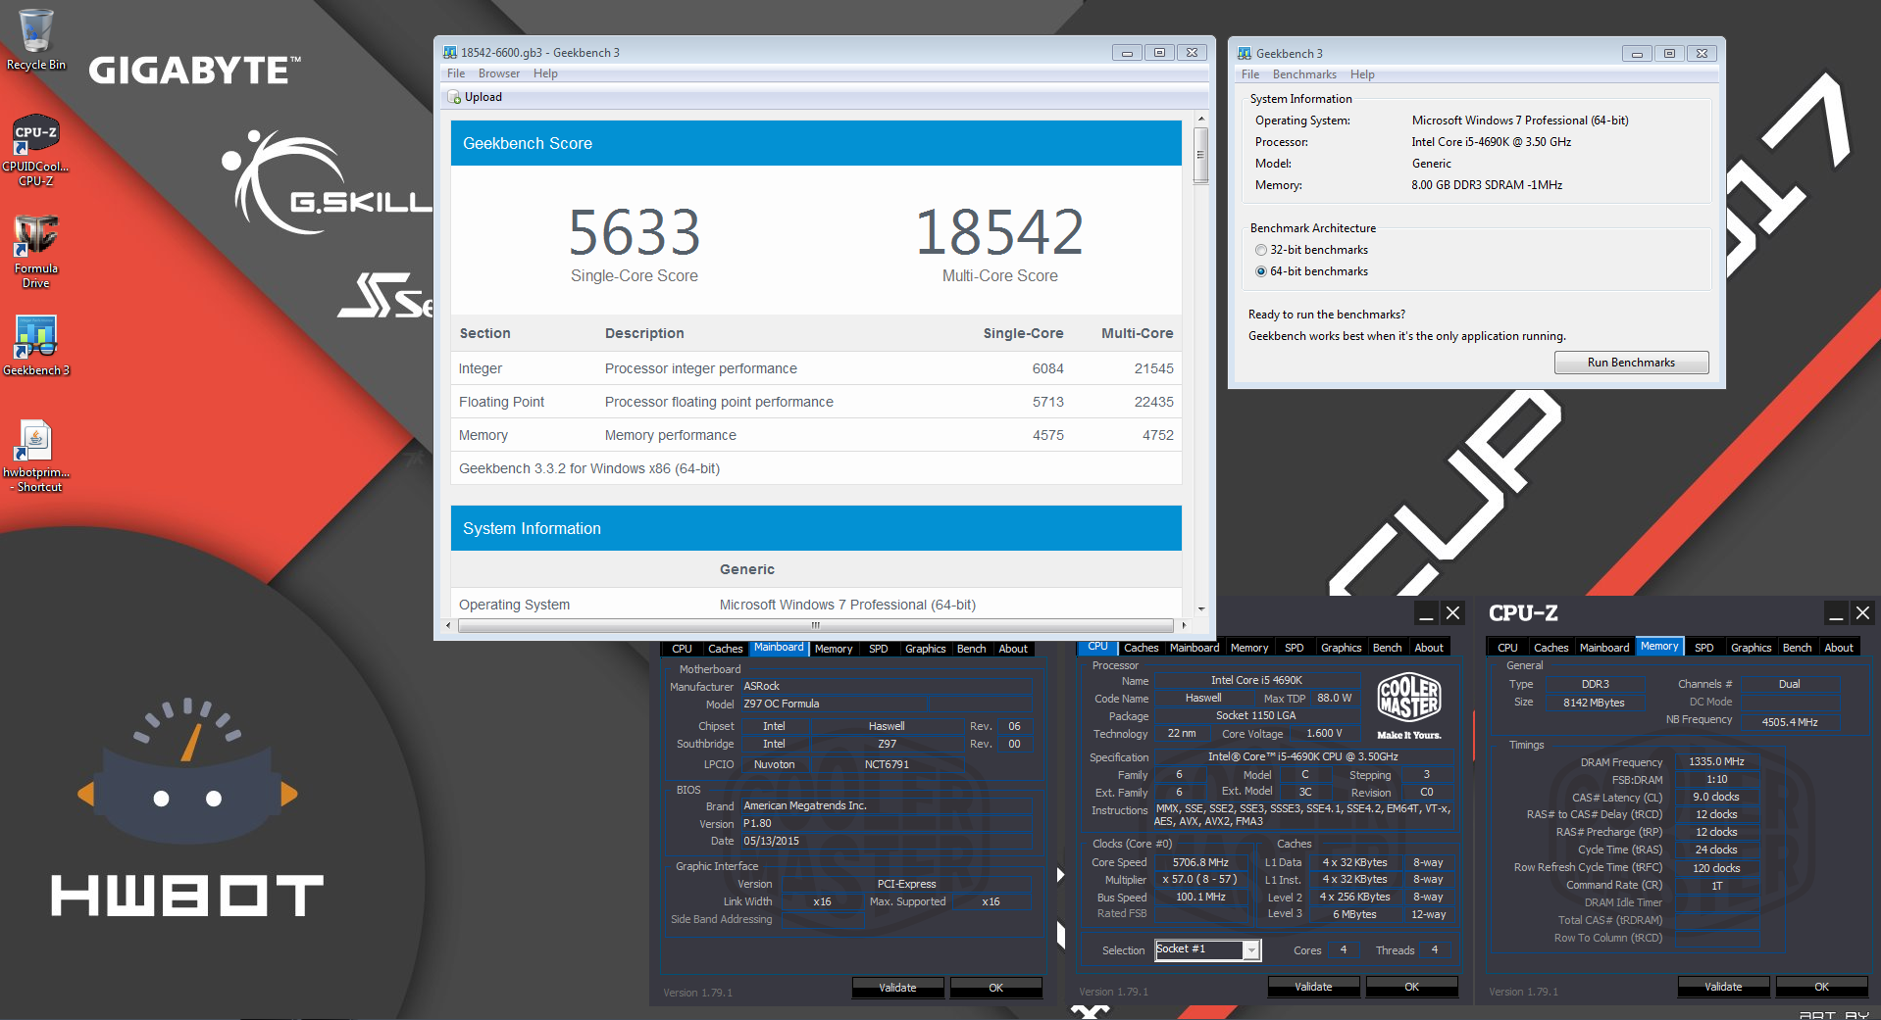Open Help menu in Geekbench 3 launcher
This screenshot has height=1020, width=1881.
point(1362,74)
